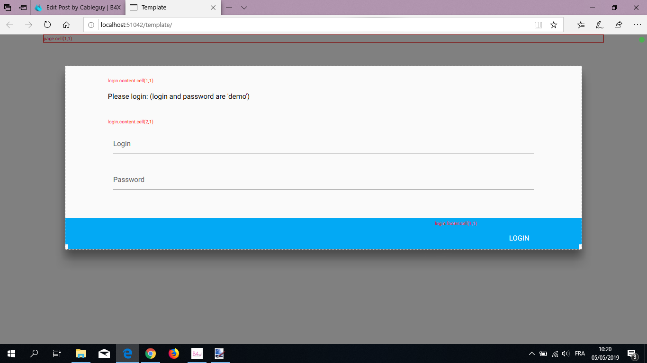The height and width of the screenshot is (363, 647).
Task: Add notes to the page
Action: click(x=600, y=25)
